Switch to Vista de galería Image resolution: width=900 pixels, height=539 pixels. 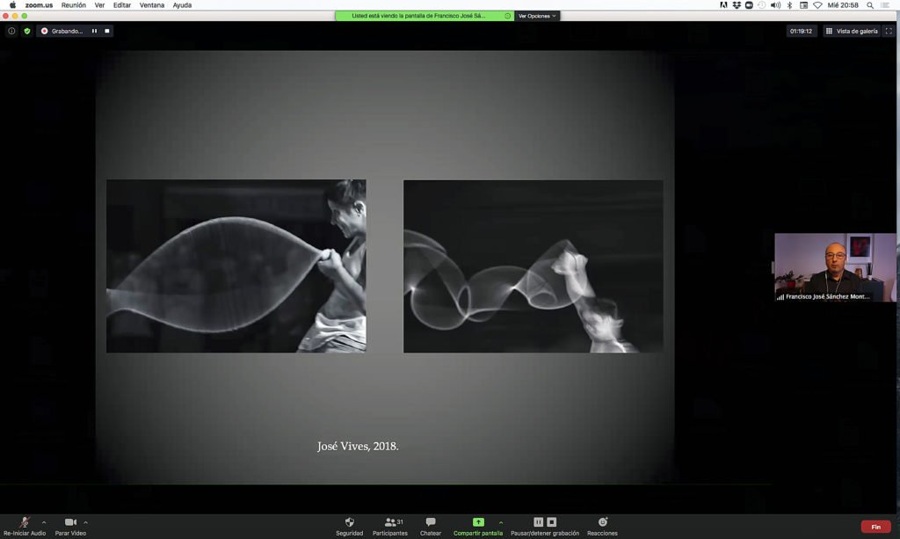(x=852, y=31)
